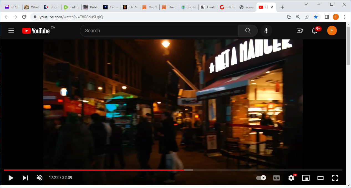The width and height of the screenshot is (351, 188).
Task: Toggle the autoplay switch
Action: (261, 178)
